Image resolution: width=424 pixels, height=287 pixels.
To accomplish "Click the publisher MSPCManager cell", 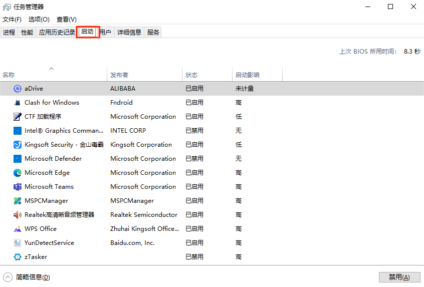I will 132,201.
